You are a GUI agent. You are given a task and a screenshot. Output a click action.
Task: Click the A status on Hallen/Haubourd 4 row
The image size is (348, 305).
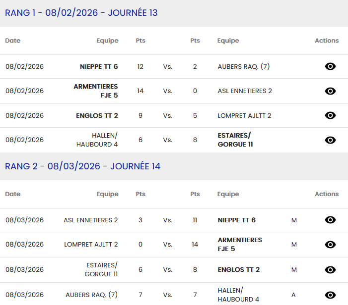click(293, 295)
